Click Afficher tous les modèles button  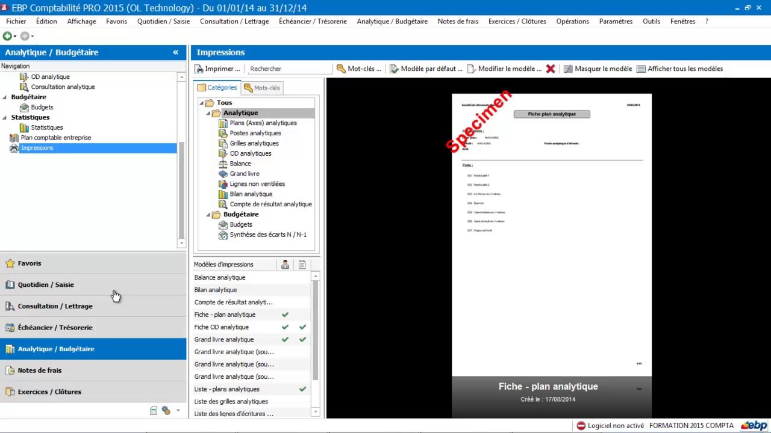point(679,69)
